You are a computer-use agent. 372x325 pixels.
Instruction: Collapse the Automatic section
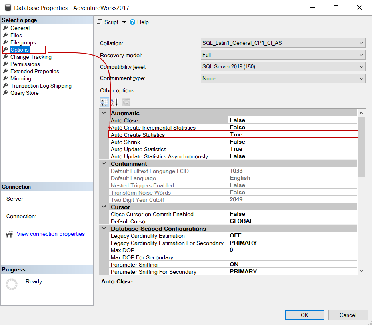pyautogui.click(x=104, y=113)
